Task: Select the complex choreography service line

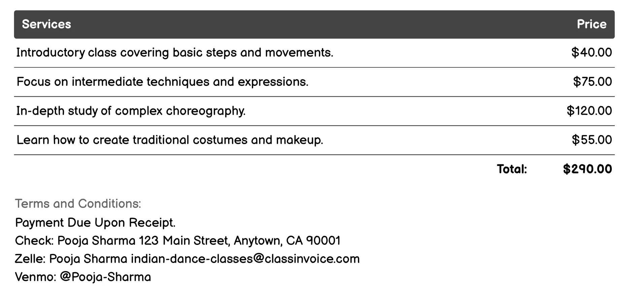Action: (x=131, y=111)
